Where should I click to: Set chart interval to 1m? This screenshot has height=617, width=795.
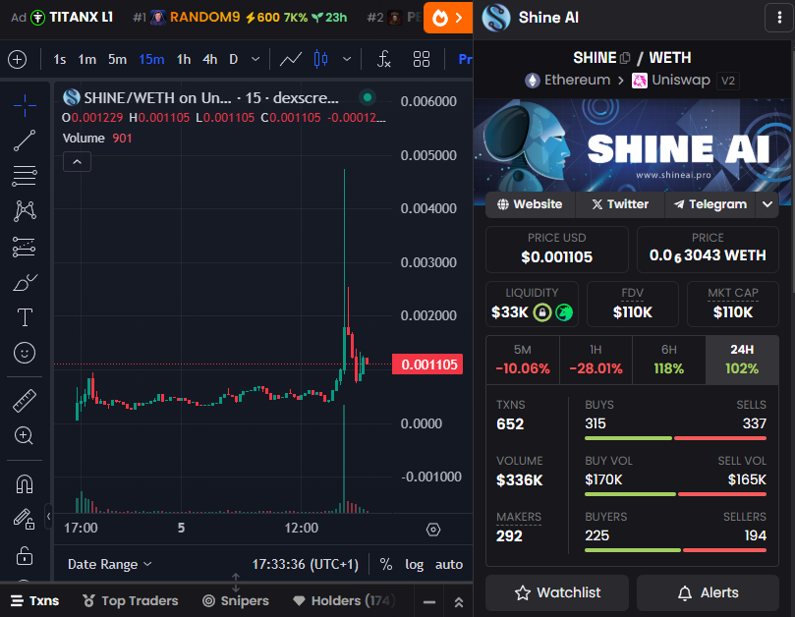click(86, 59)
